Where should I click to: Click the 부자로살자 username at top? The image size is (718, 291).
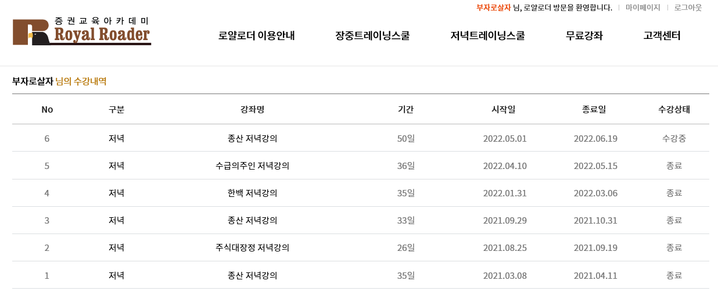pyautogui.click(x=493, y=8)
